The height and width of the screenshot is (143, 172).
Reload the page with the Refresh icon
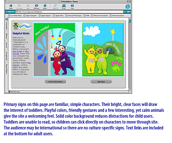(x=36, y=5)
